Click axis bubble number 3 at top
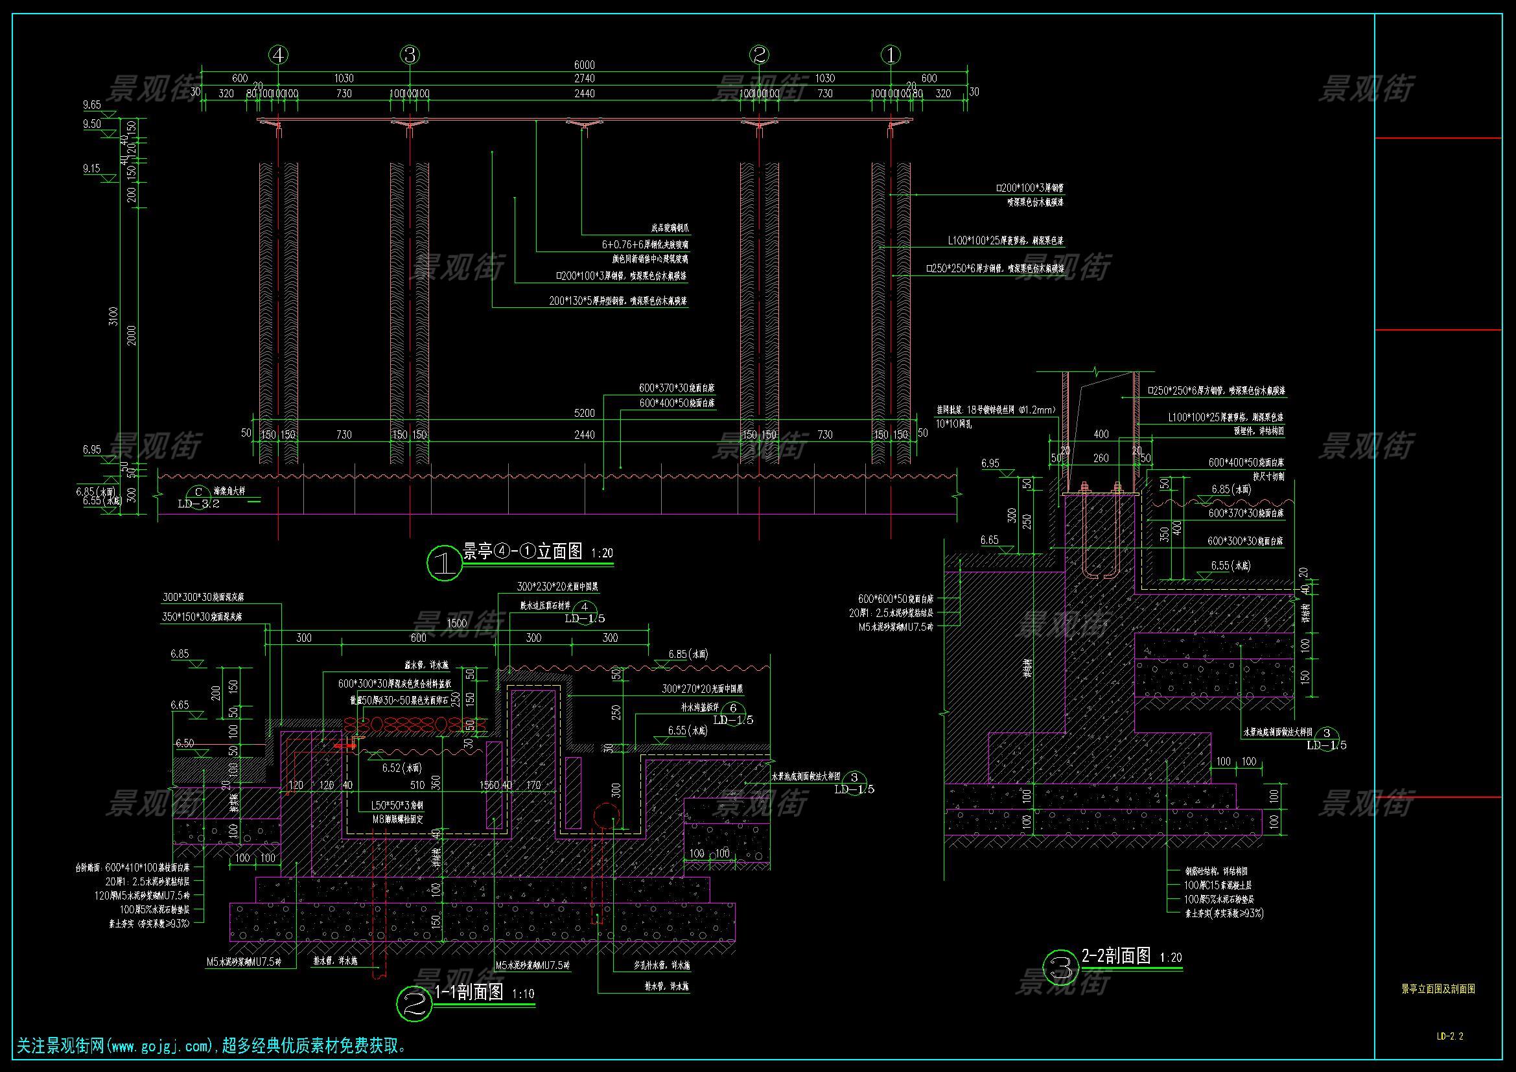The height and width of the screenshot is (1072, 1516). (x=410, y=55)
